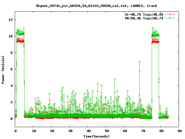Click the green peak marker at top of second calibration block
Image resolution: width=185 pixels, height=139 pixels.
click(152, 28)
